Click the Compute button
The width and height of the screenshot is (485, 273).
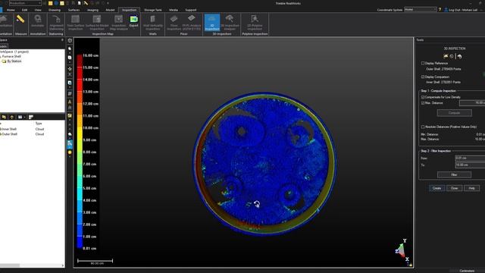click(x=455, y=113)
